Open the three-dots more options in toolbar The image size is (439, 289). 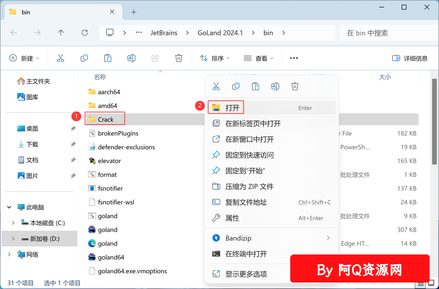[x=294, y=58]
